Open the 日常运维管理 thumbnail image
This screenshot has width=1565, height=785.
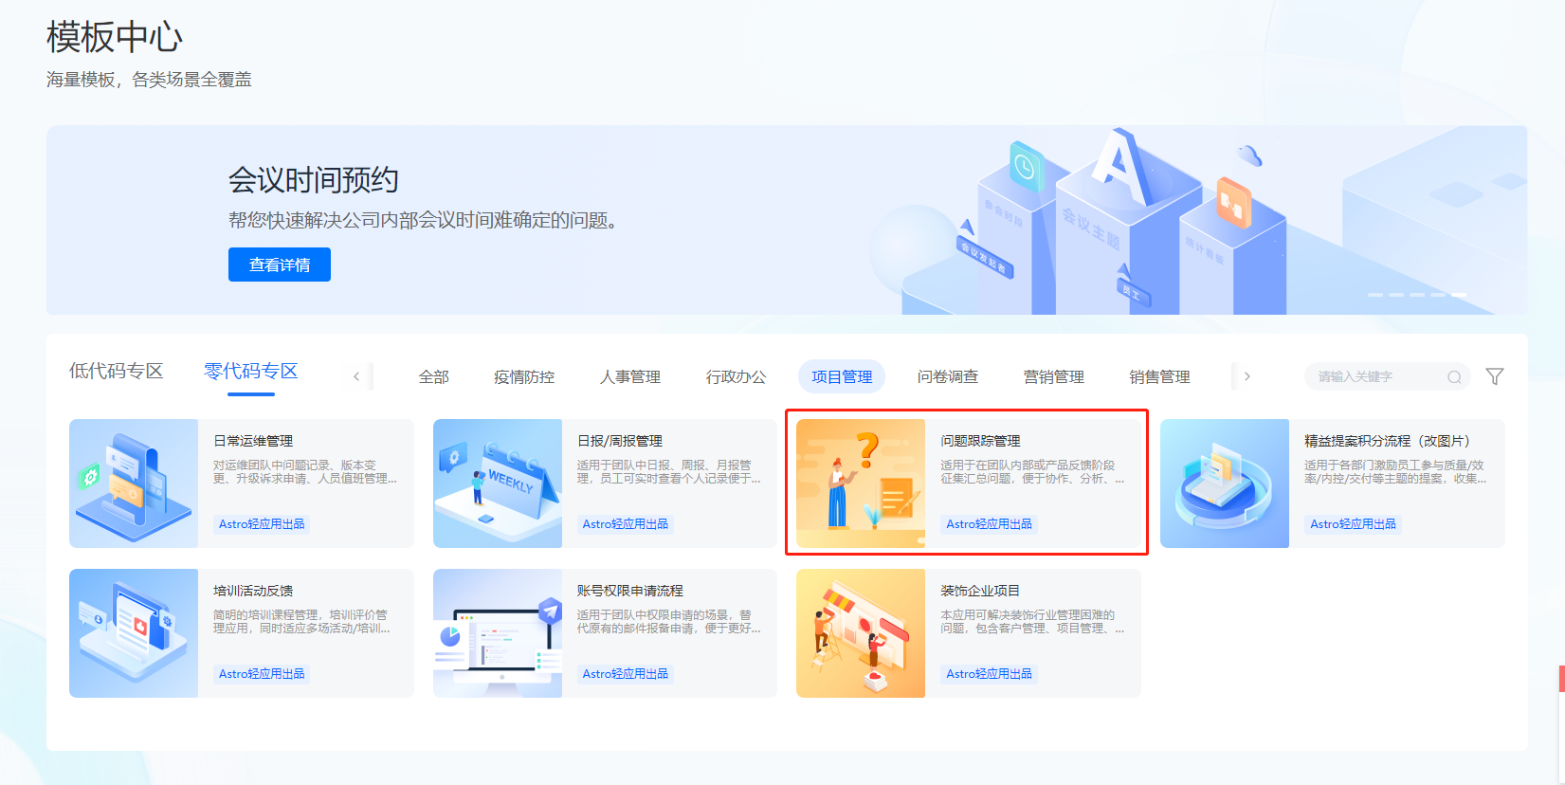[134, 484]
